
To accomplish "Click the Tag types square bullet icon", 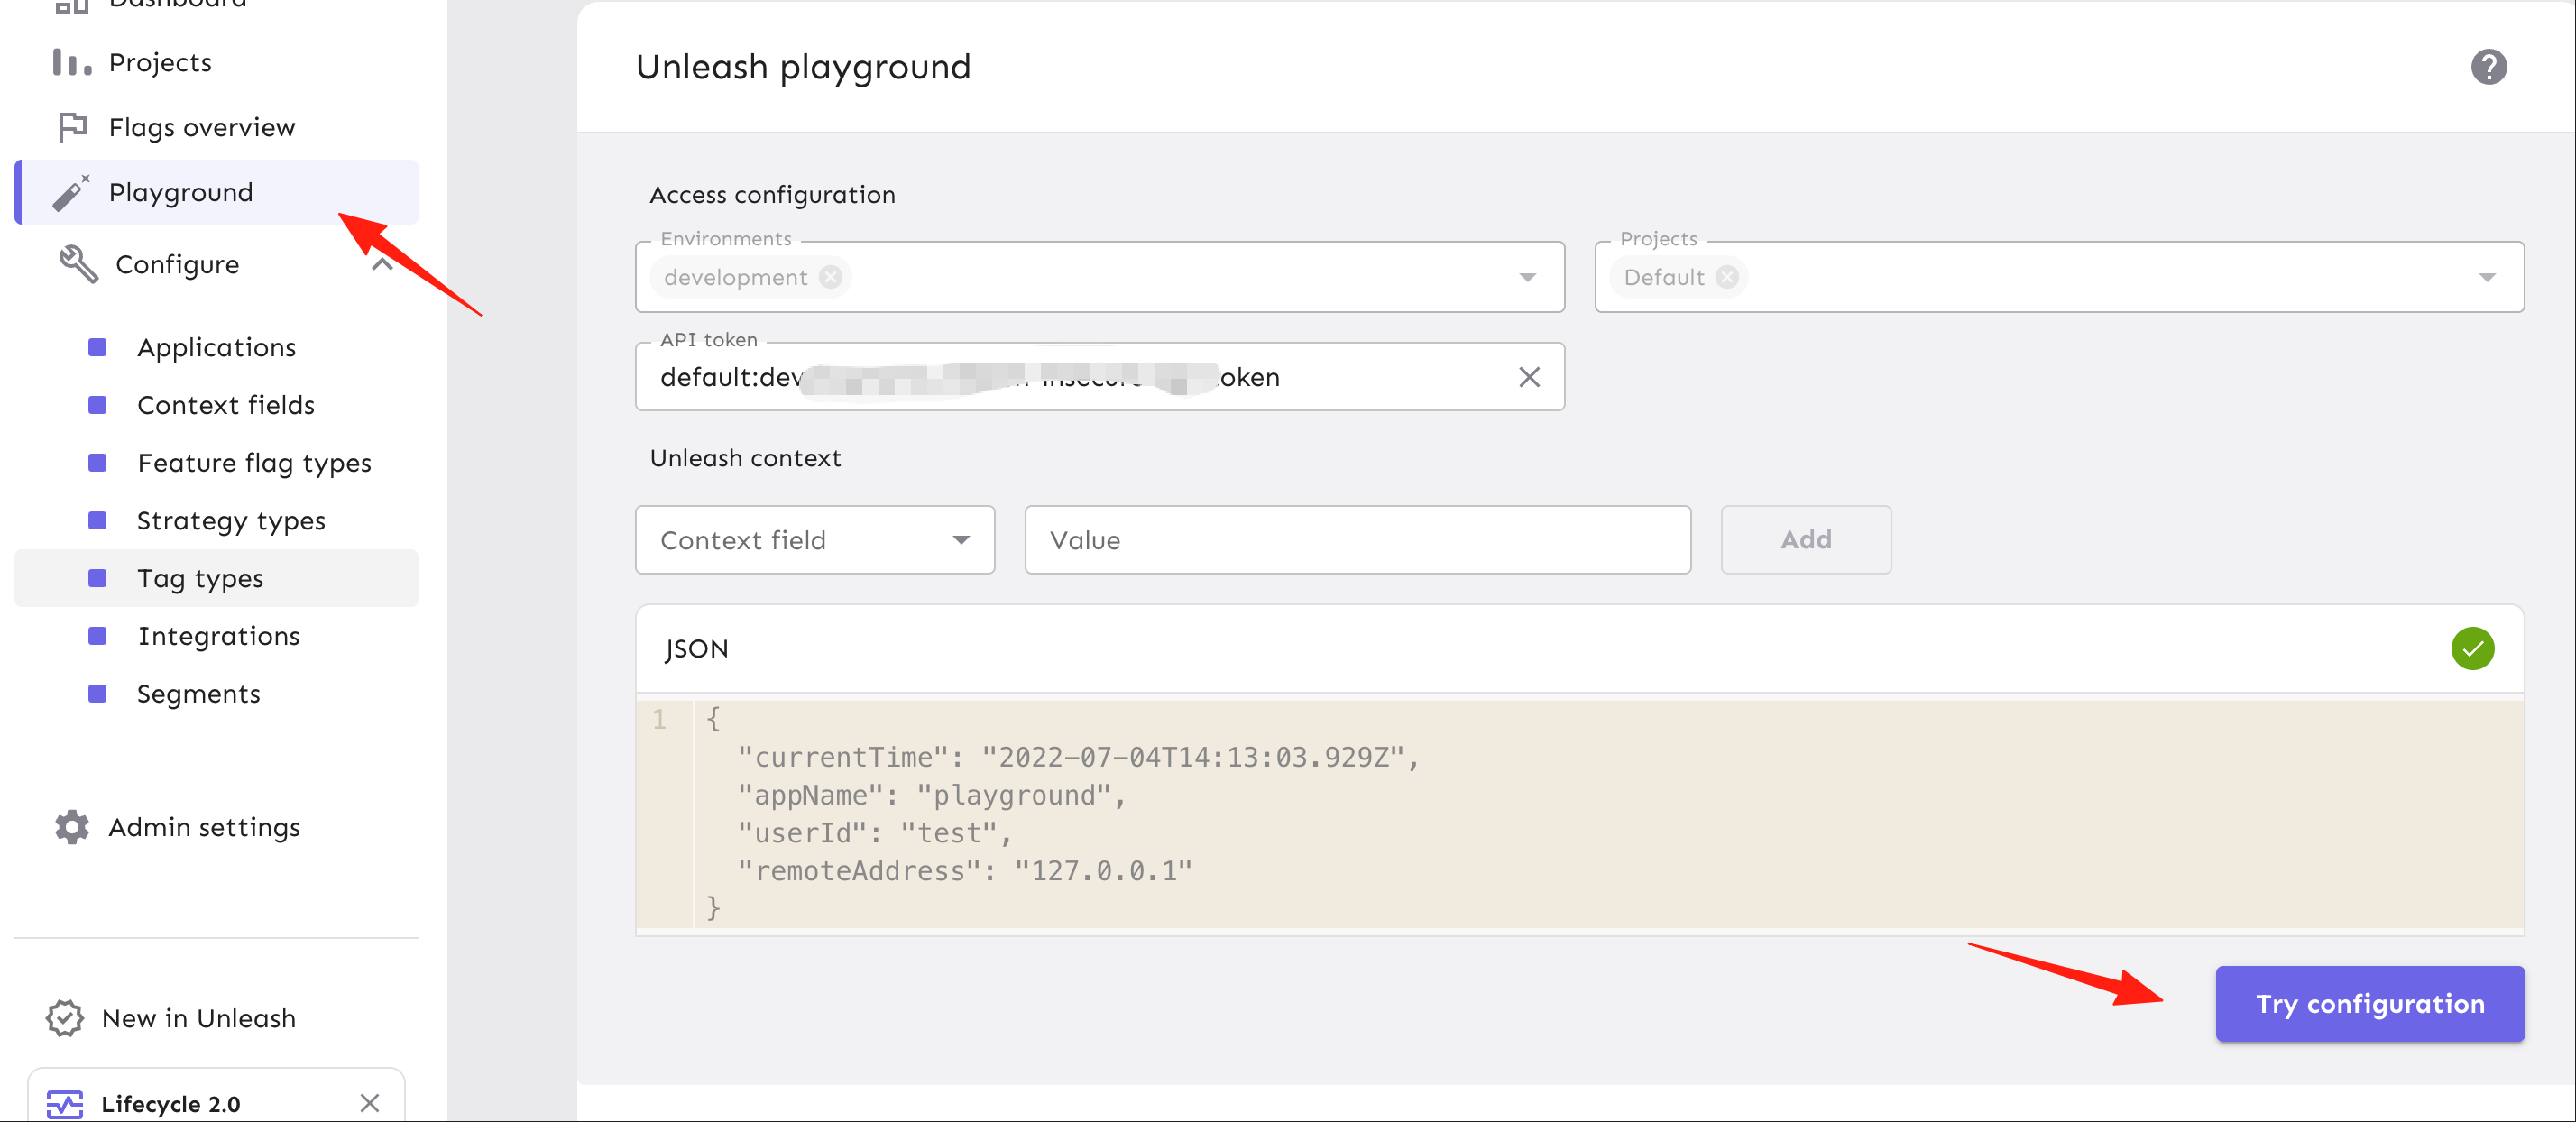I will click(97, 578).
